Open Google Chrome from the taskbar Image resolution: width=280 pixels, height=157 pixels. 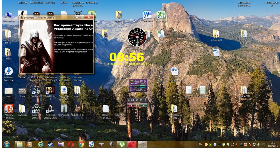click(81, 144)
